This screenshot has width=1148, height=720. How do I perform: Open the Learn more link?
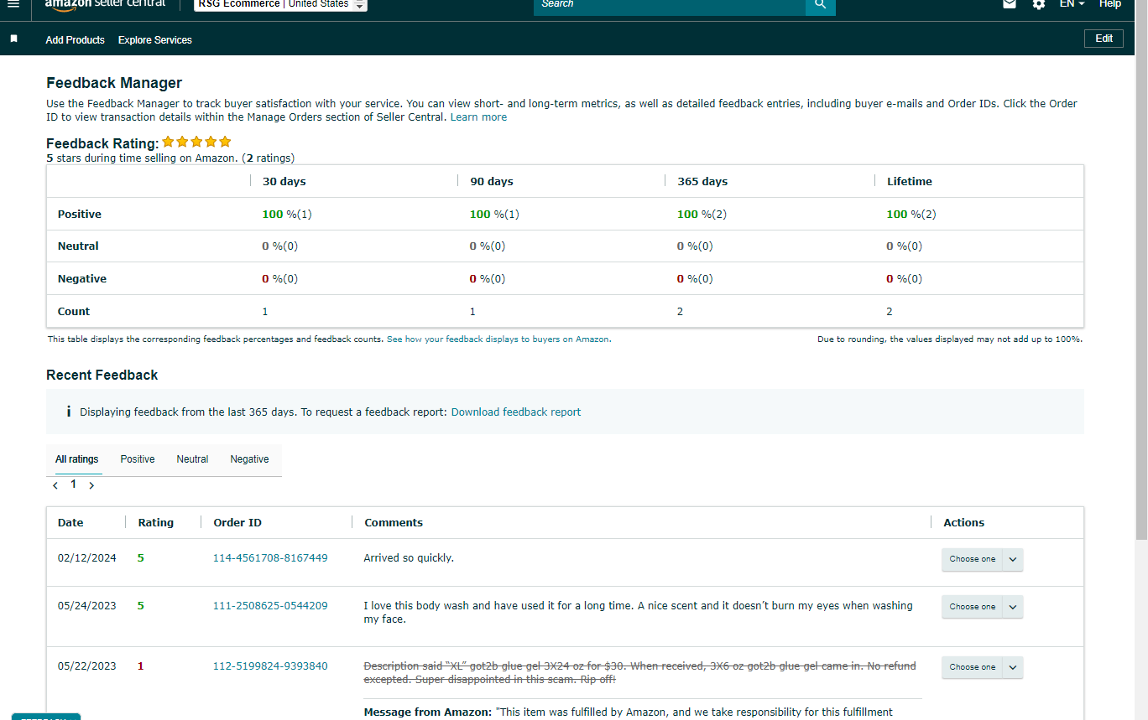click(478, 117)
